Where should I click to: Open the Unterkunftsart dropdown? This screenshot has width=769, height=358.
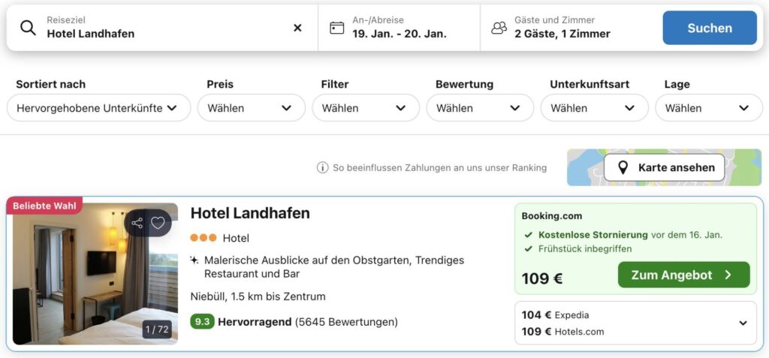coord(593,108)
